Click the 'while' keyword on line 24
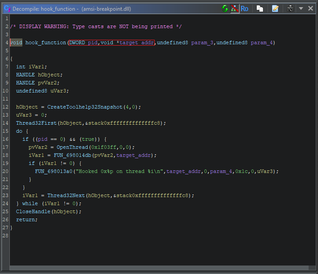318x274 pixels. pos(30,203)
